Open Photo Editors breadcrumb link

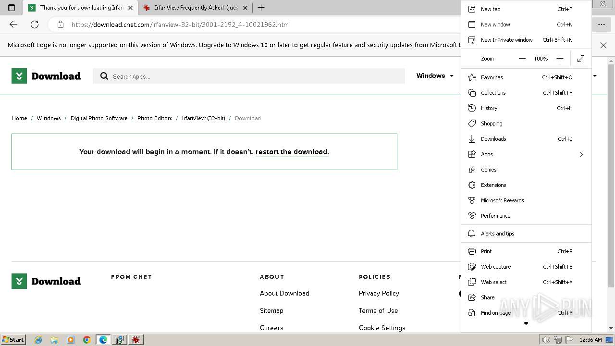[x=155, y=118]
